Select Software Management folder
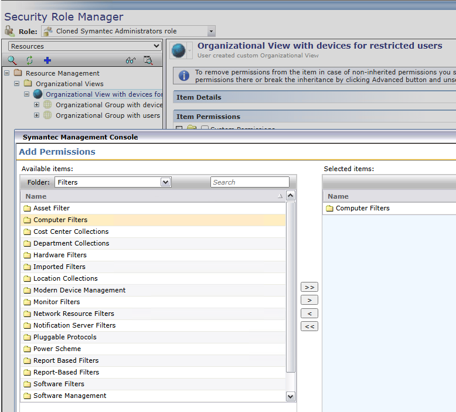This screenshot has height=412, width=456. 153,396
